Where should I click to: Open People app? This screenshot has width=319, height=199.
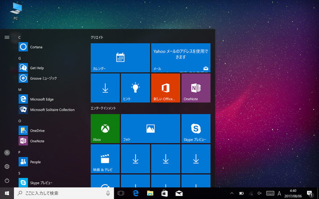(30, 162)
